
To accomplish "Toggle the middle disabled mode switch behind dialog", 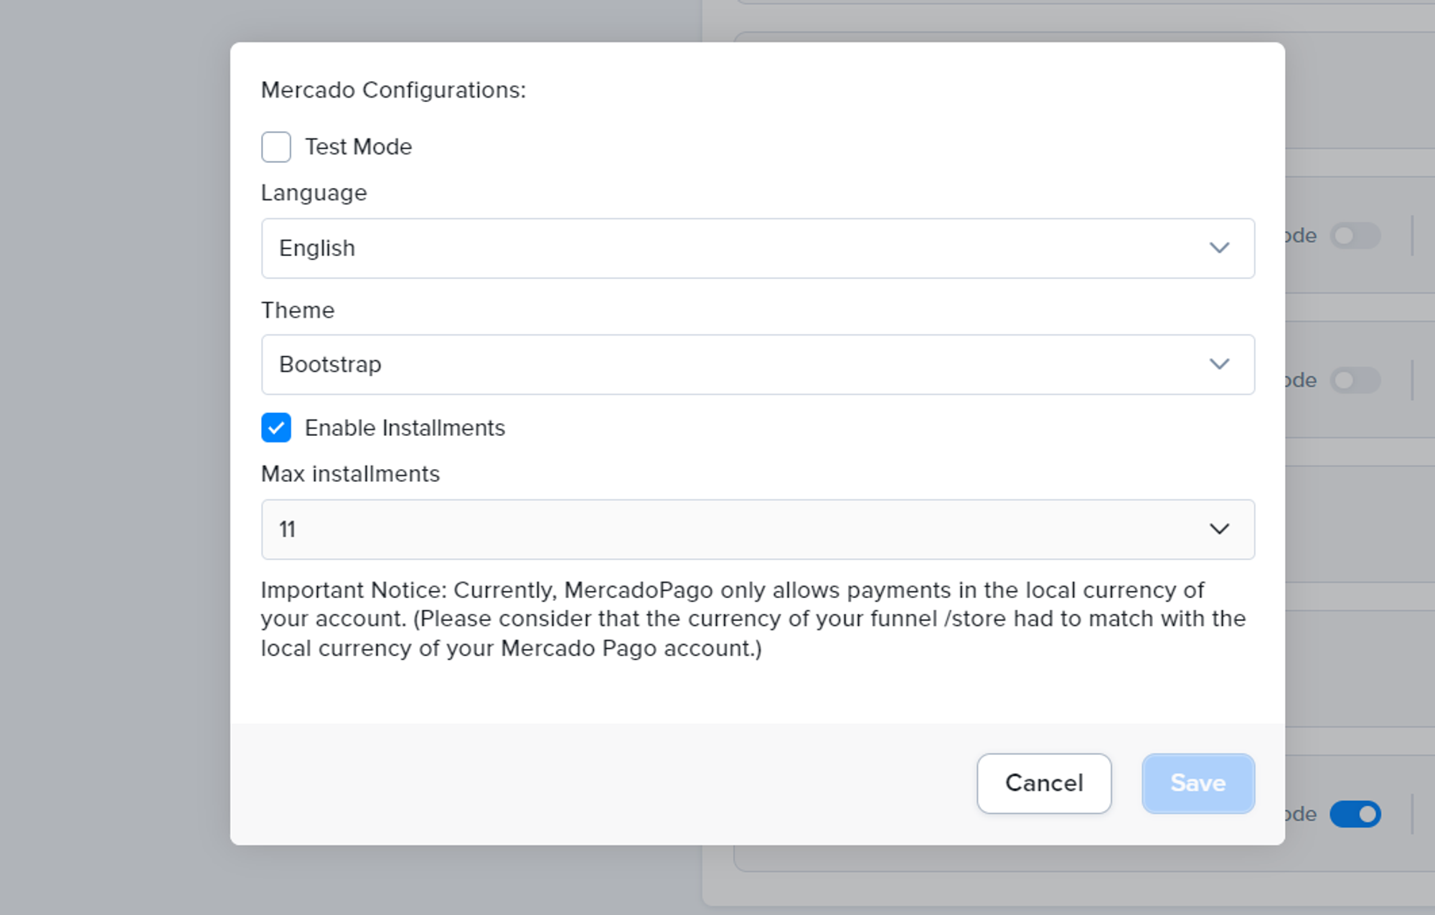I will pos(1355,380).
